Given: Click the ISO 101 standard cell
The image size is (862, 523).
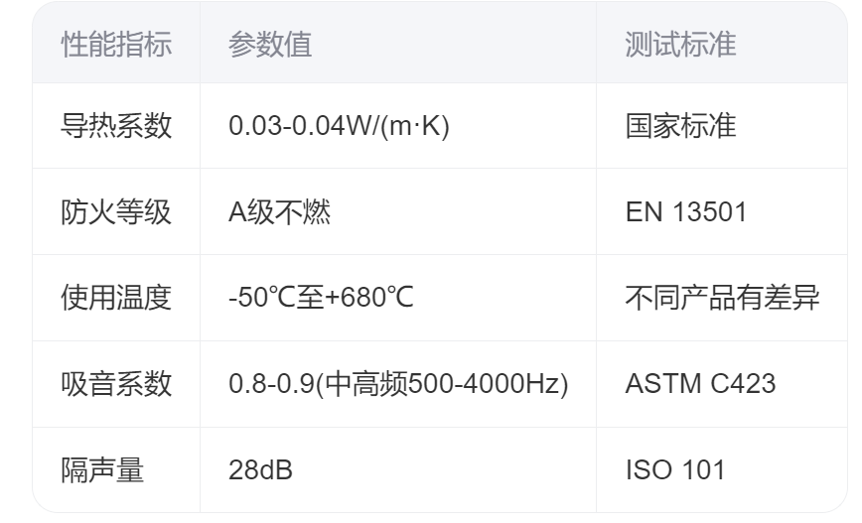Looking at the screenshot, I should [674, 470].
